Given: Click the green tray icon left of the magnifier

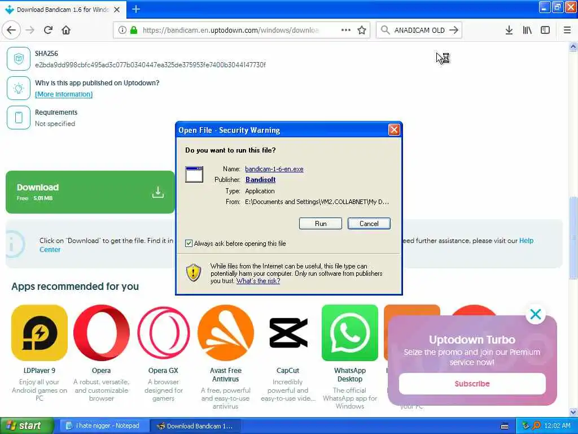Looking at the screenshot, I should click(526, 426).
